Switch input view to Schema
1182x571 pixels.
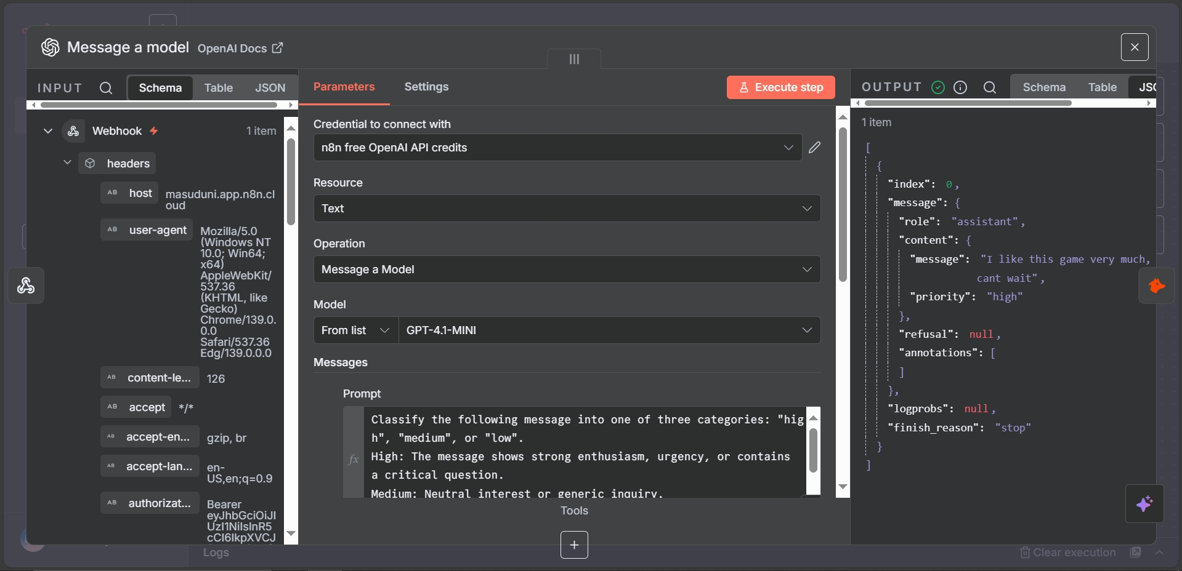click(160, 88)
